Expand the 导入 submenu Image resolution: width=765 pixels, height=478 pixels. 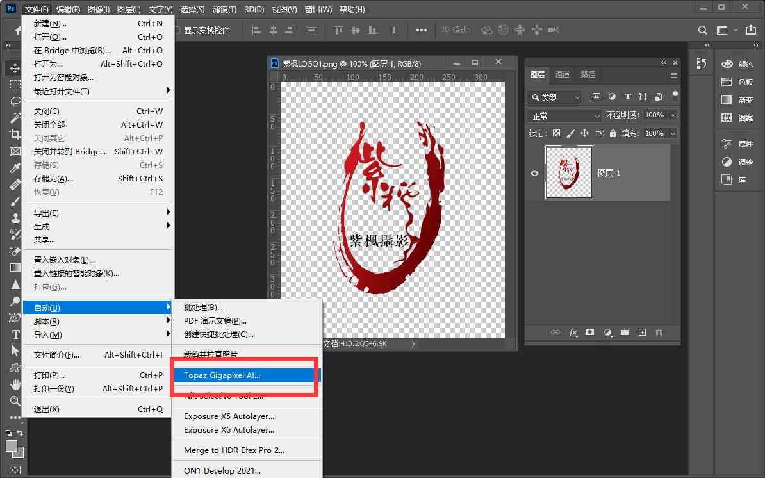[x=99, y=334]
